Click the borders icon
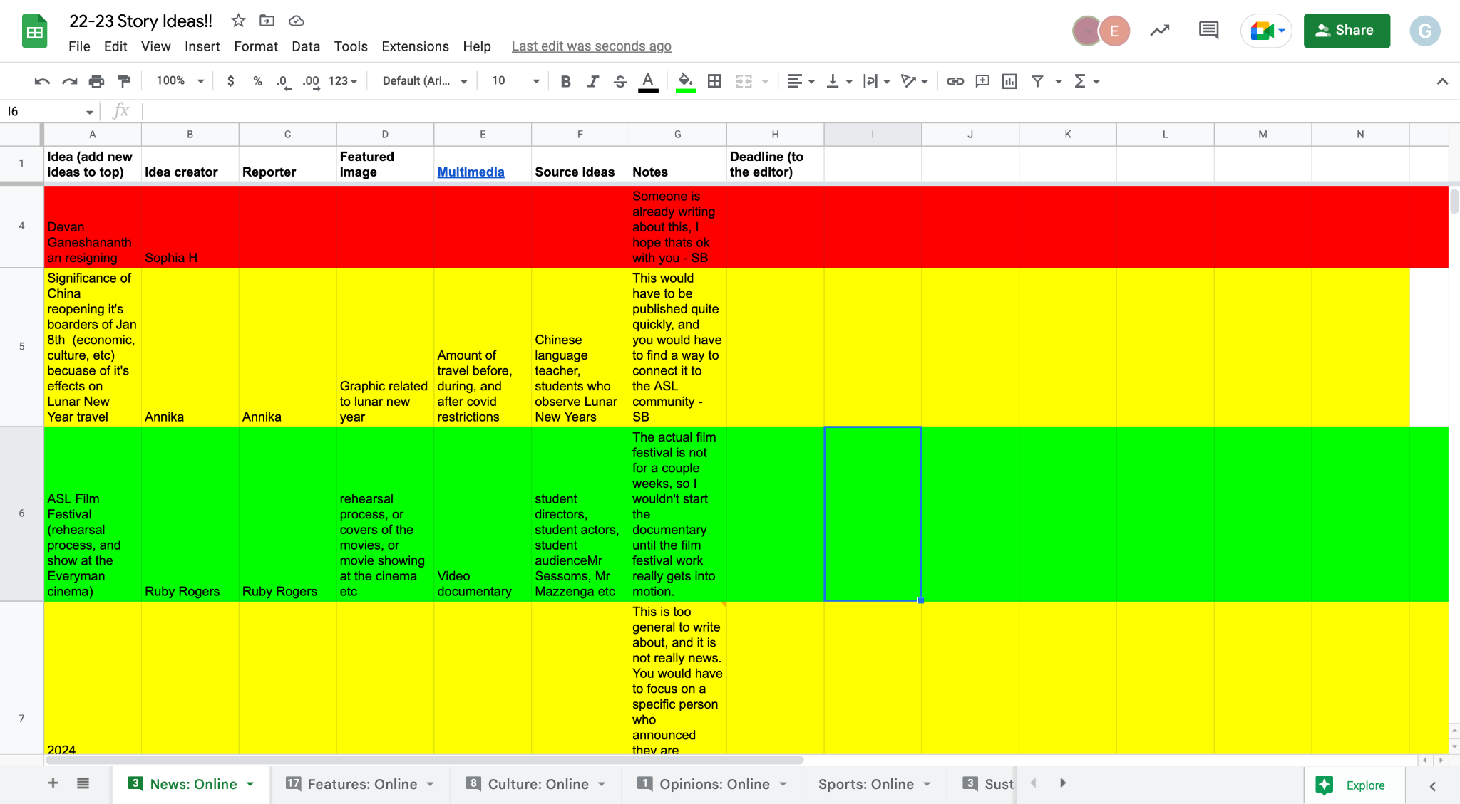 click(714, 81)
